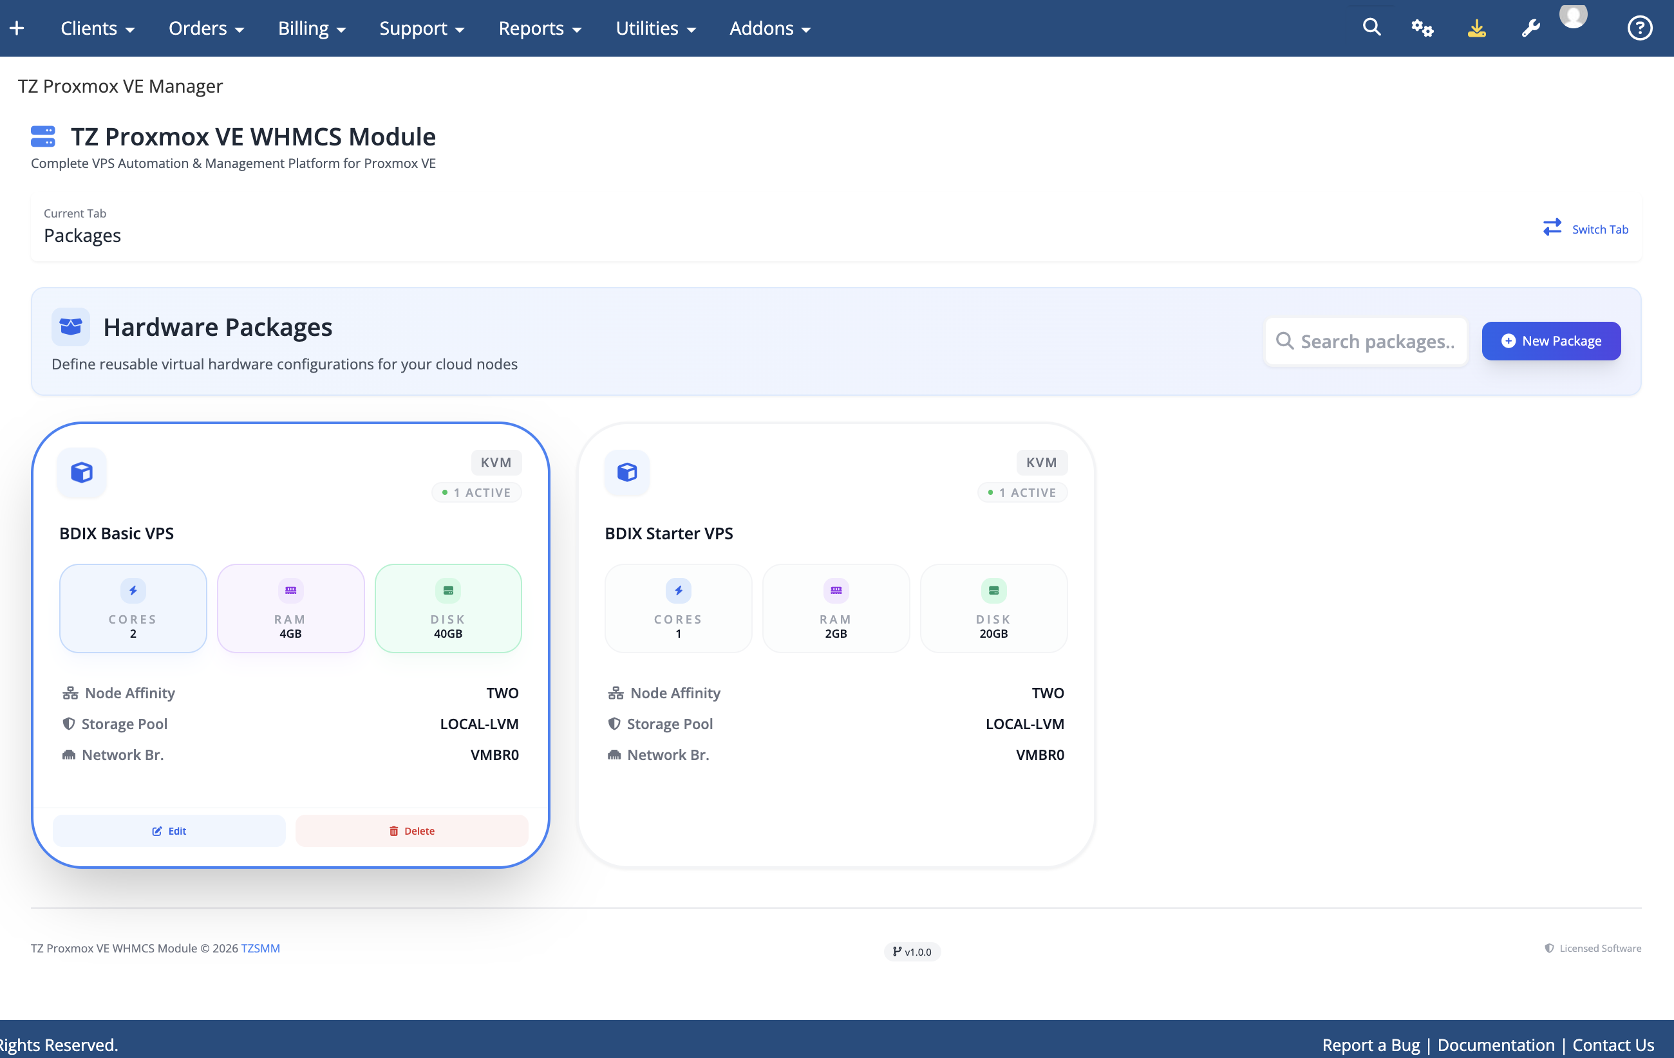Click the automation settings gear icon
Screen dimensions: 1674x1058
1422,28
